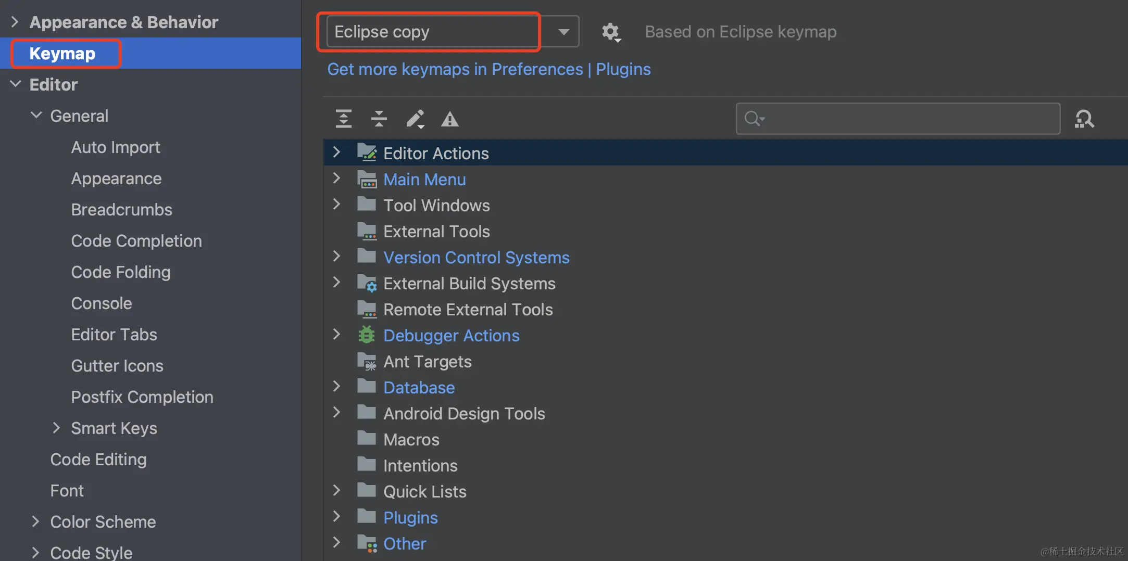Select the Font settings page
Image resolution: width=1128 pixels, height=561 pixels.
(x=67, y=490)
